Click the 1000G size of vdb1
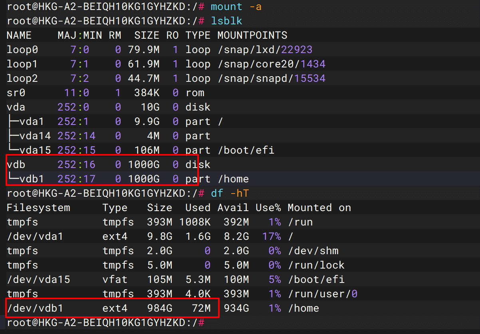 coord(144,179)
